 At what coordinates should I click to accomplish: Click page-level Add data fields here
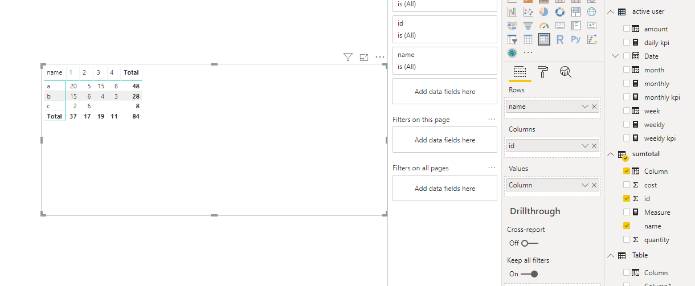445,140
